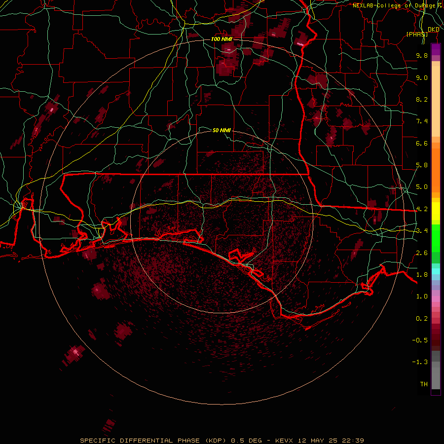Click the TH label at the legend bottom
The height and width of the screenshot is (444, 444).
click(424, 384)
